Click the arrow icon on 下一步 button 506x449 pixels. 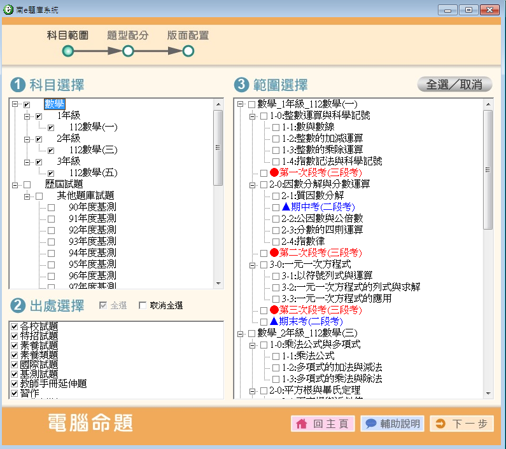[440, 424]
